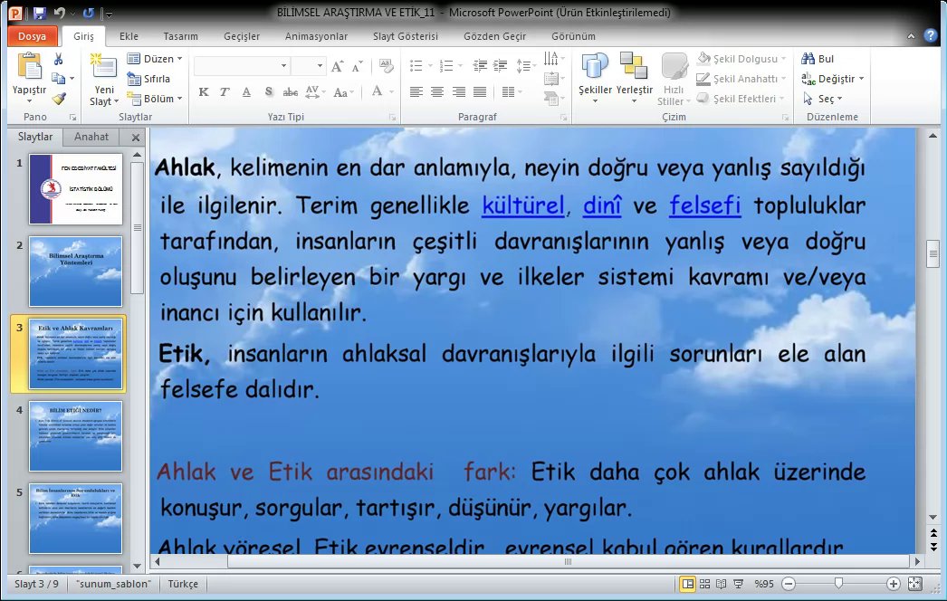Toggle bold with the K button
The image size is (947, 601).
click(204, 91)
